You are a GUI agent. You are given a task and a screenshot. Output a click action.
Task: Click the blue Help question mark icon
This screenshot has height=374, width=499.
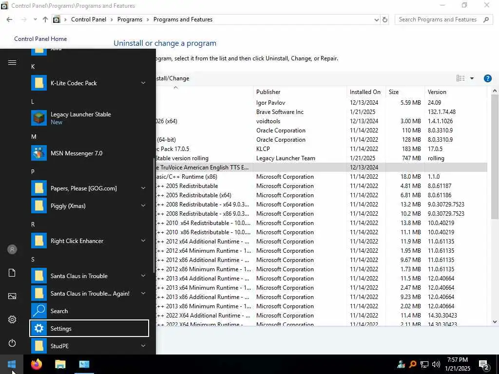point(487,78)
